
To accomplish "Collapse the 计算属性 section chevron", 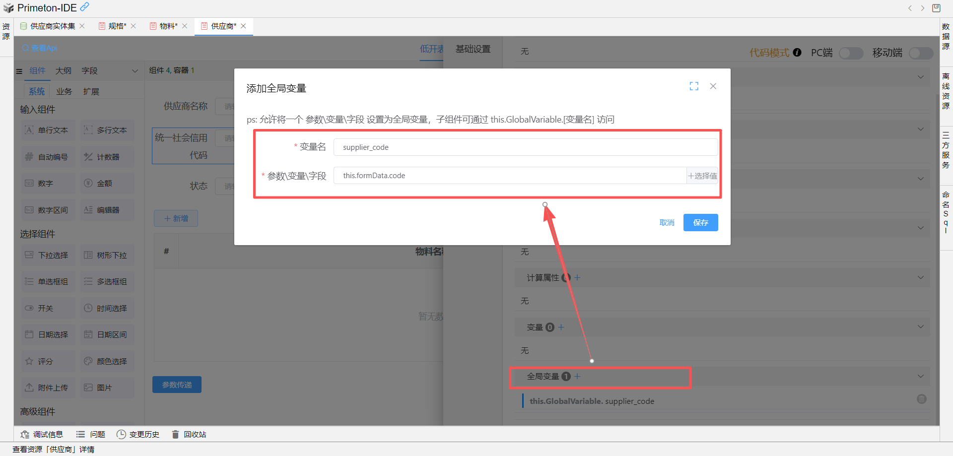I will [x=921, y=278].
